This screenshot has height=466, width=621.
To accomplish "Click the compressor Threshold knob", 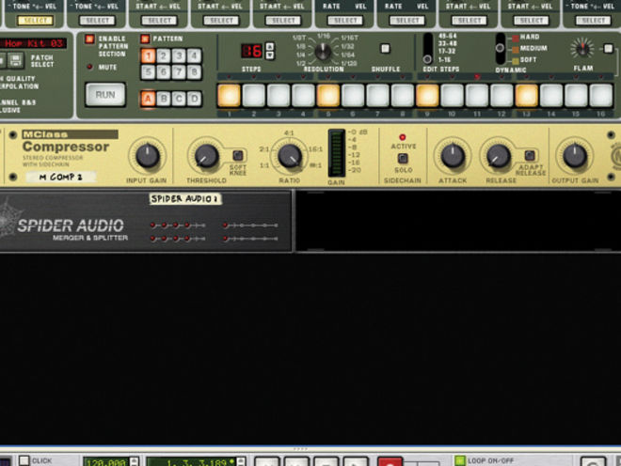I will 206,156.
